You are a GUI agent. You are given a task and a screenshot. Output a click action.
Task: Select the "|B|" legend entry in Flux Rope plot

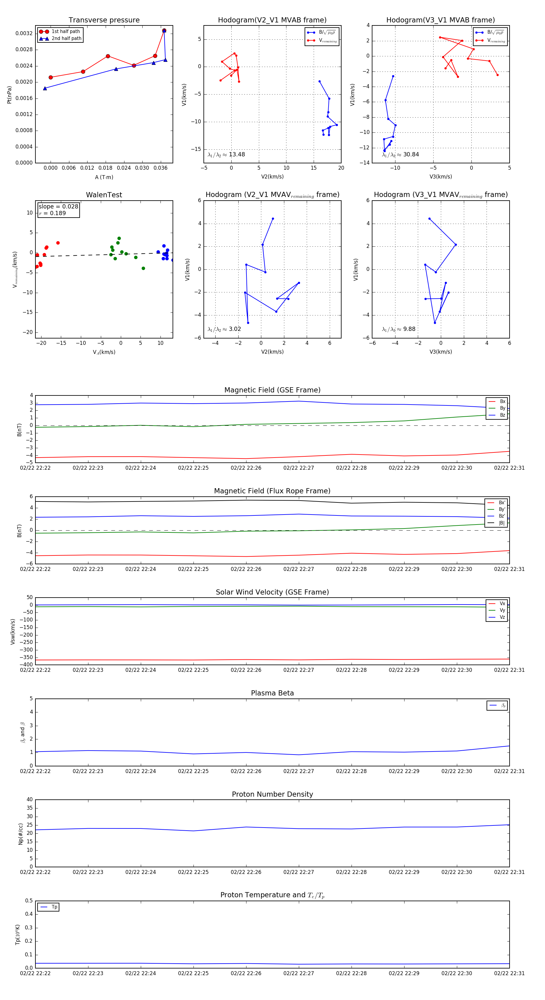[x=497, y=523]
